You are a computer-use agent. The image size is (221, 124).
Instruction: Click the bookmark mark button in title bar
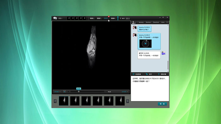[x=122, y=18]
